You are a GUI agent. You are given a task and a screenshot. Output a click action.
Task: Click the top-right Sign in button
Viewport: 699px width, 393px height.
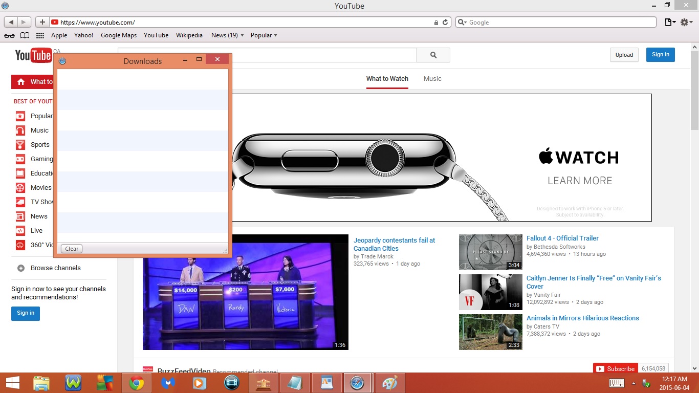[660, 55]
